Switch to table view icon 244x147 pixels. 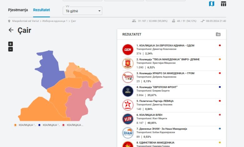point(223,4)
